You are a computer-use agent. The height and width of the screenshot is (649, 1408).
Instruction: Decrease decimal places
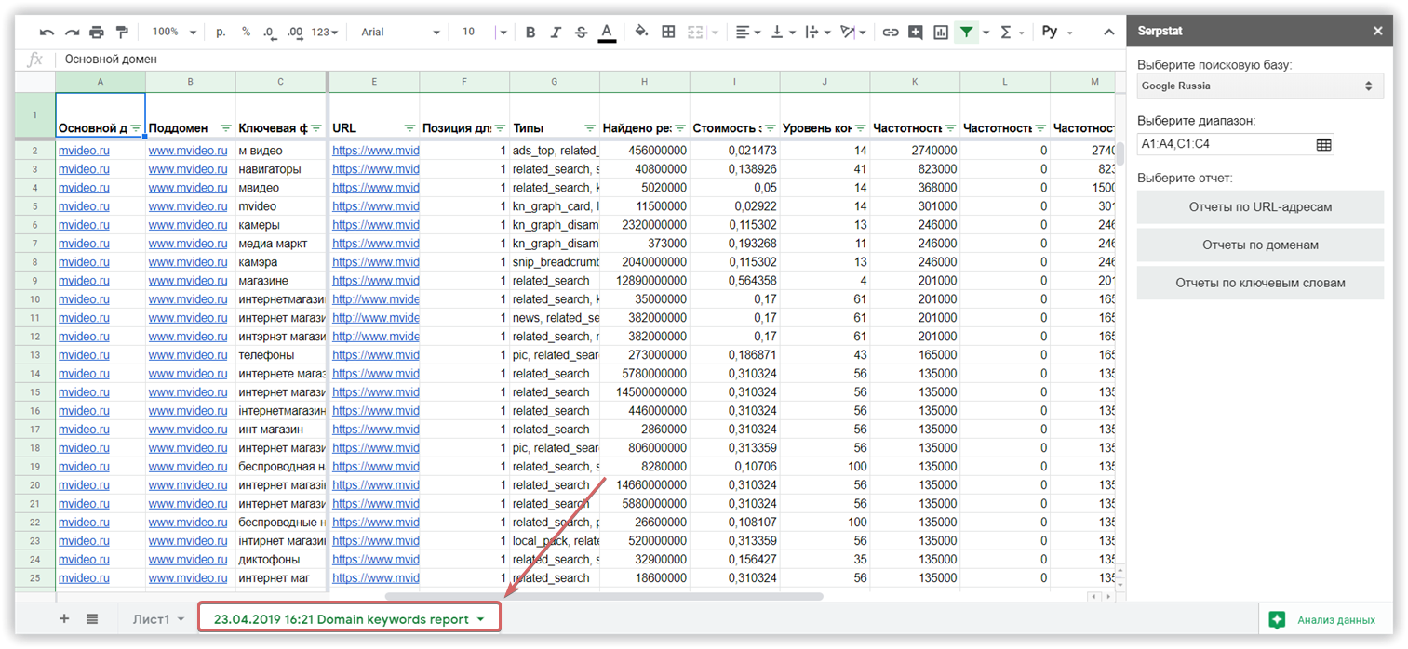coord(270,33)
